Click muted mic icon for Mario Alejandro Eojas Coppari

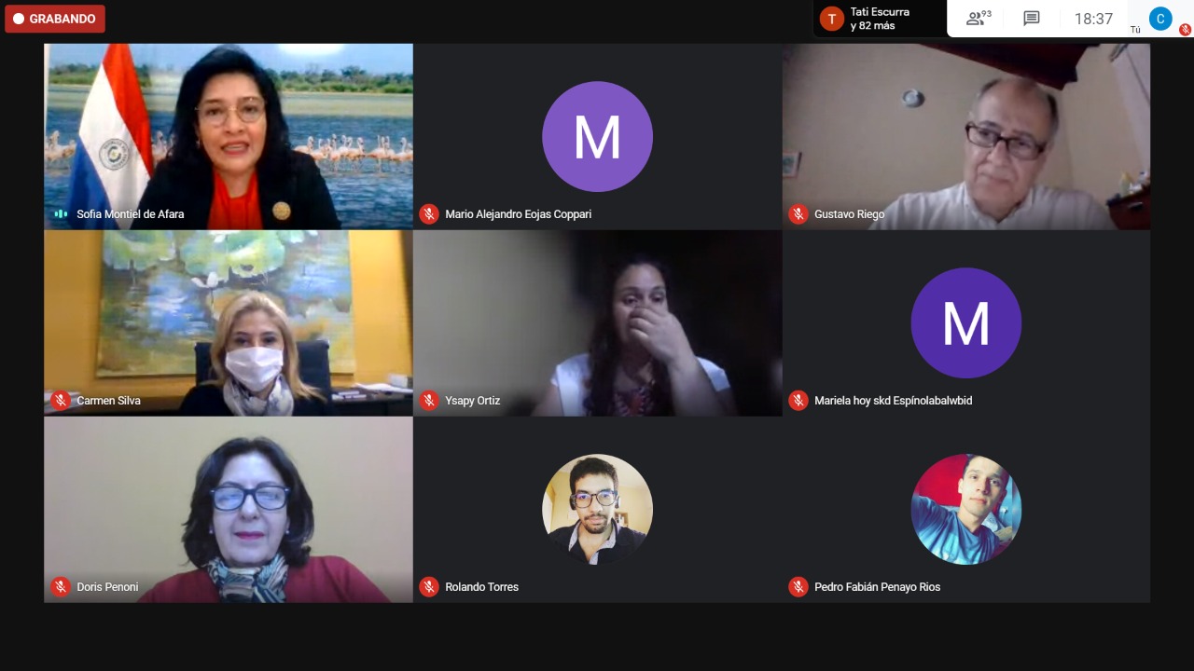point(429,214)
